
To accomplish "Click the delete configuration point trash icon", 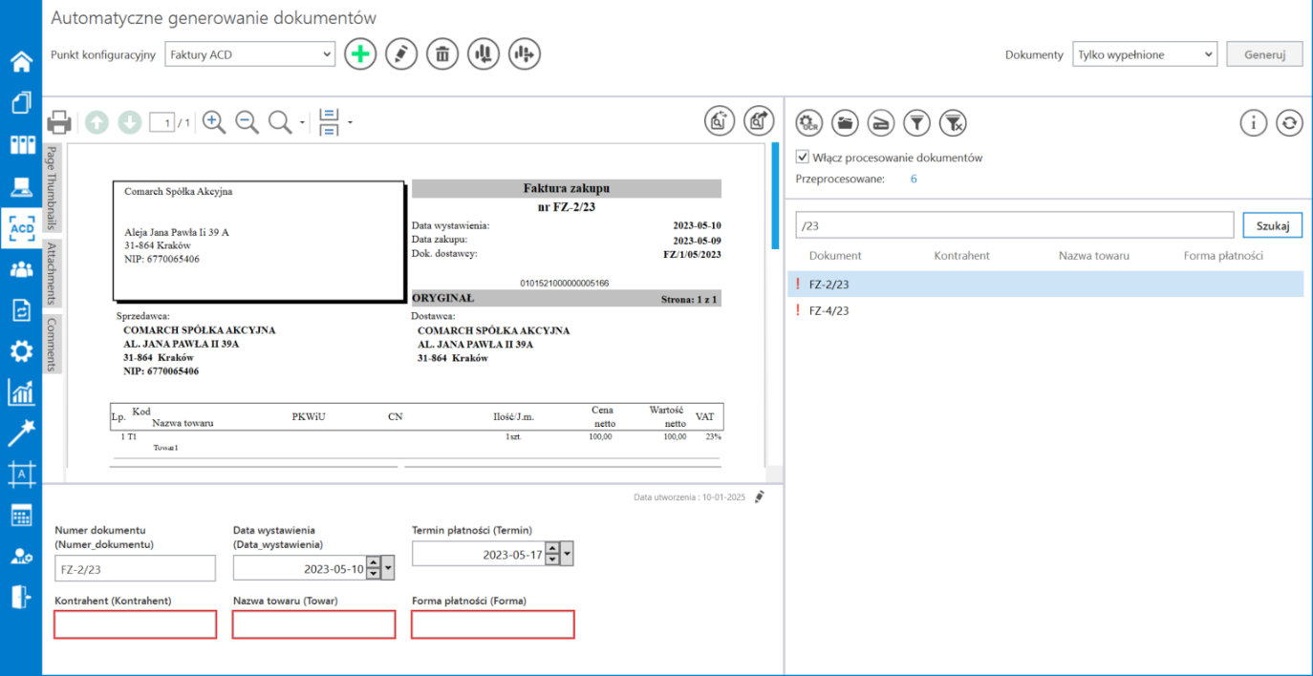I will pos(441,54).
